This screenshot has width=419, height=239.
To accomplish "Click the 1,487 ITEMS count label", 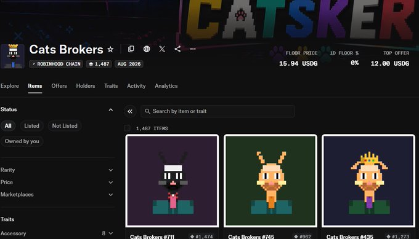I will click(152, 128).
